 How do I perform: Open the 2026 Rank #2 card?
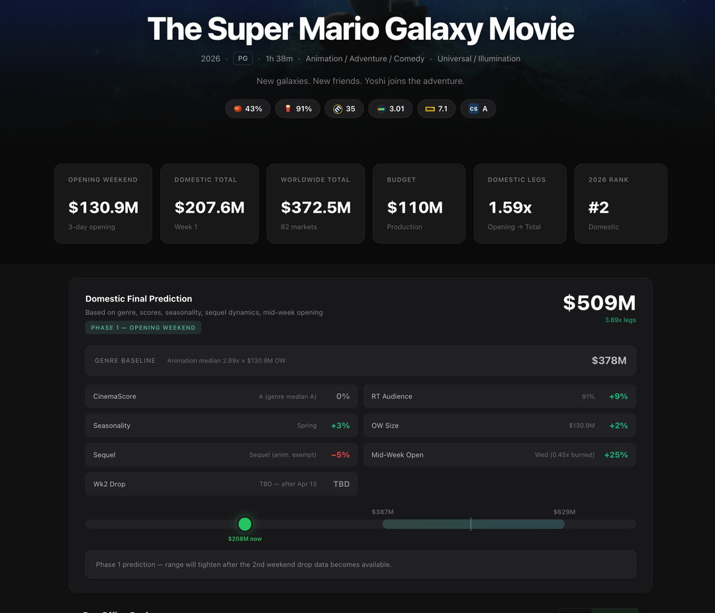tap(620, 203)
